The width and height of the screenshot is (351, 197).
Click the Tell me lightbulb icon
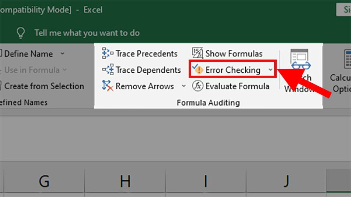(20, 33)
